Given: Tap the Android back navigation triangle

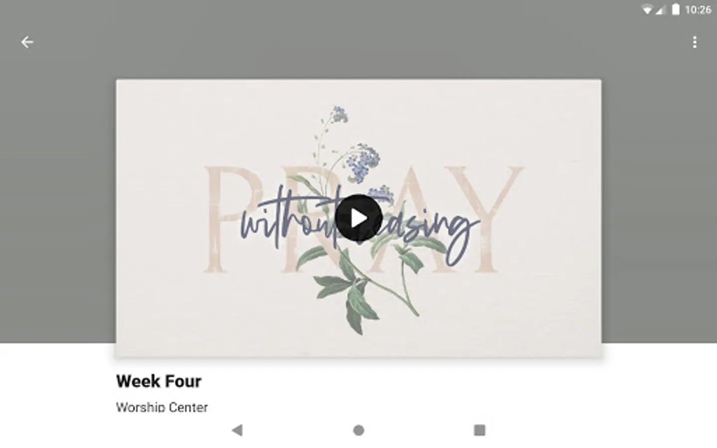Looking at the screenshot, I should coord(238,430).
